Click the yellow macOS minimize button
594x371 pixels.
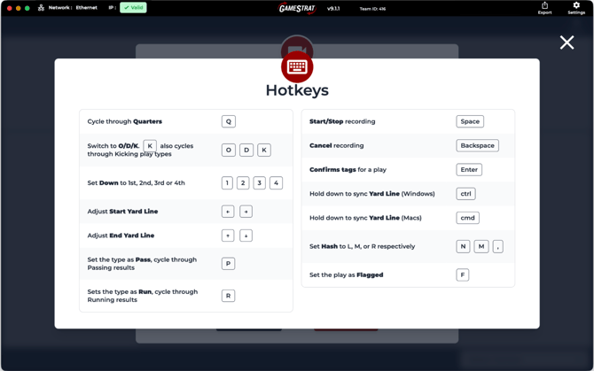[19, 8]
